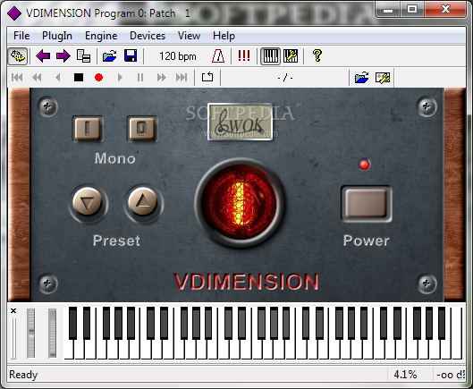Open the program list icon

(x=83, y=56)
